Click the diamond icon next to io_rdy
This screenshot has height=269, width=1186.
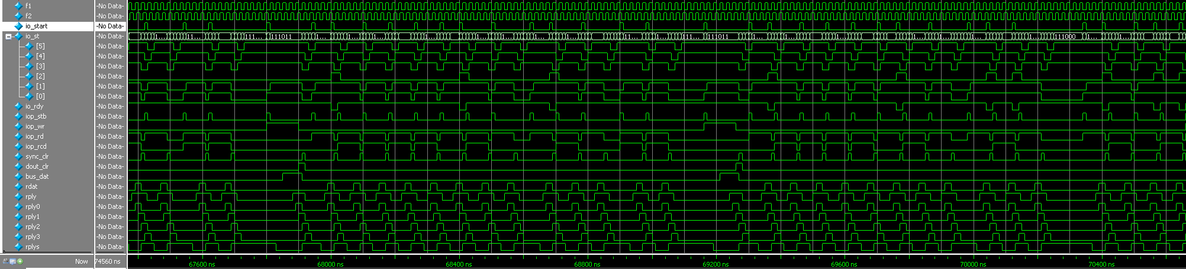click(x=18, y=106)
